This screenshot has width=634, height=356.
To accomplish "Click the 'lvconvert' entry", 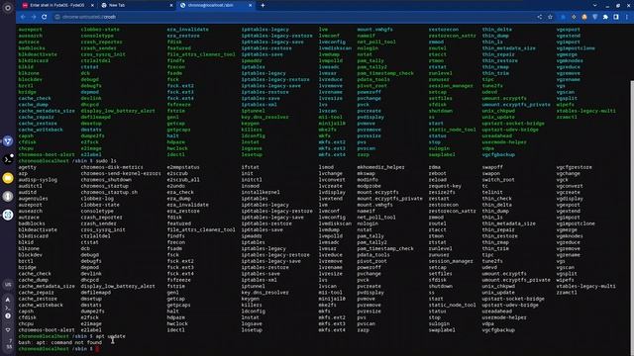I will 332,180.
